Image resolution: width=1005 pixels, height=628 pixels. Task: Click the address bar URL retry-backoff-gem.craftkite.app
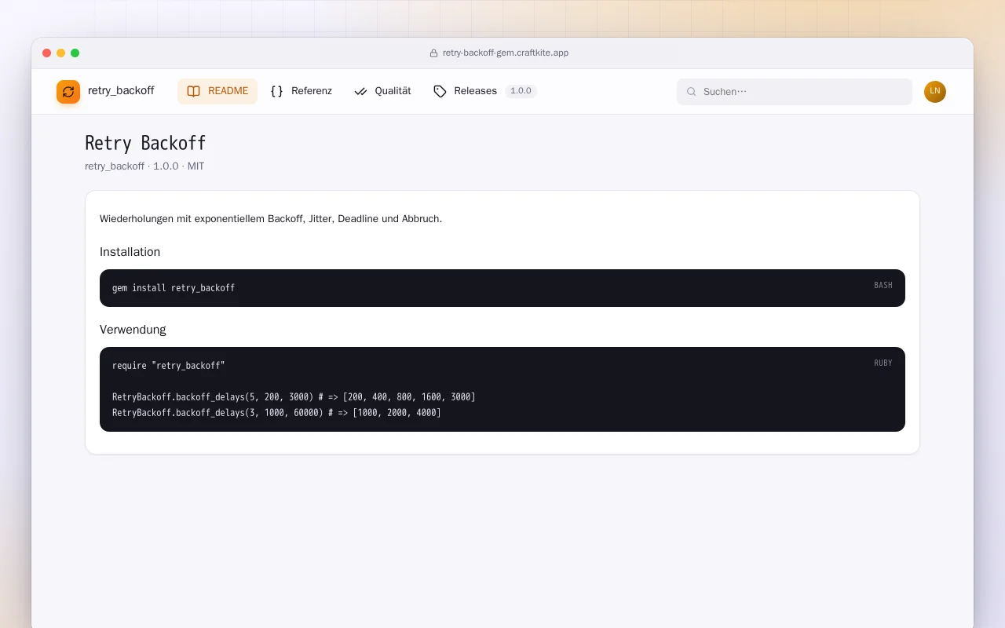click(x=506, y=53)
